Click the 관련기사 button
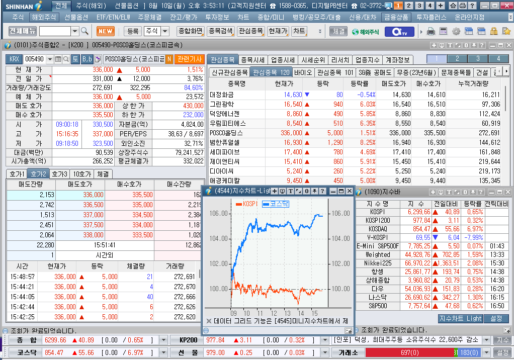 point(190,59)
